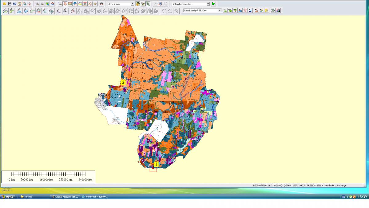Click the Home full view icon
369x208 pixels.
[x=52, y=4]
